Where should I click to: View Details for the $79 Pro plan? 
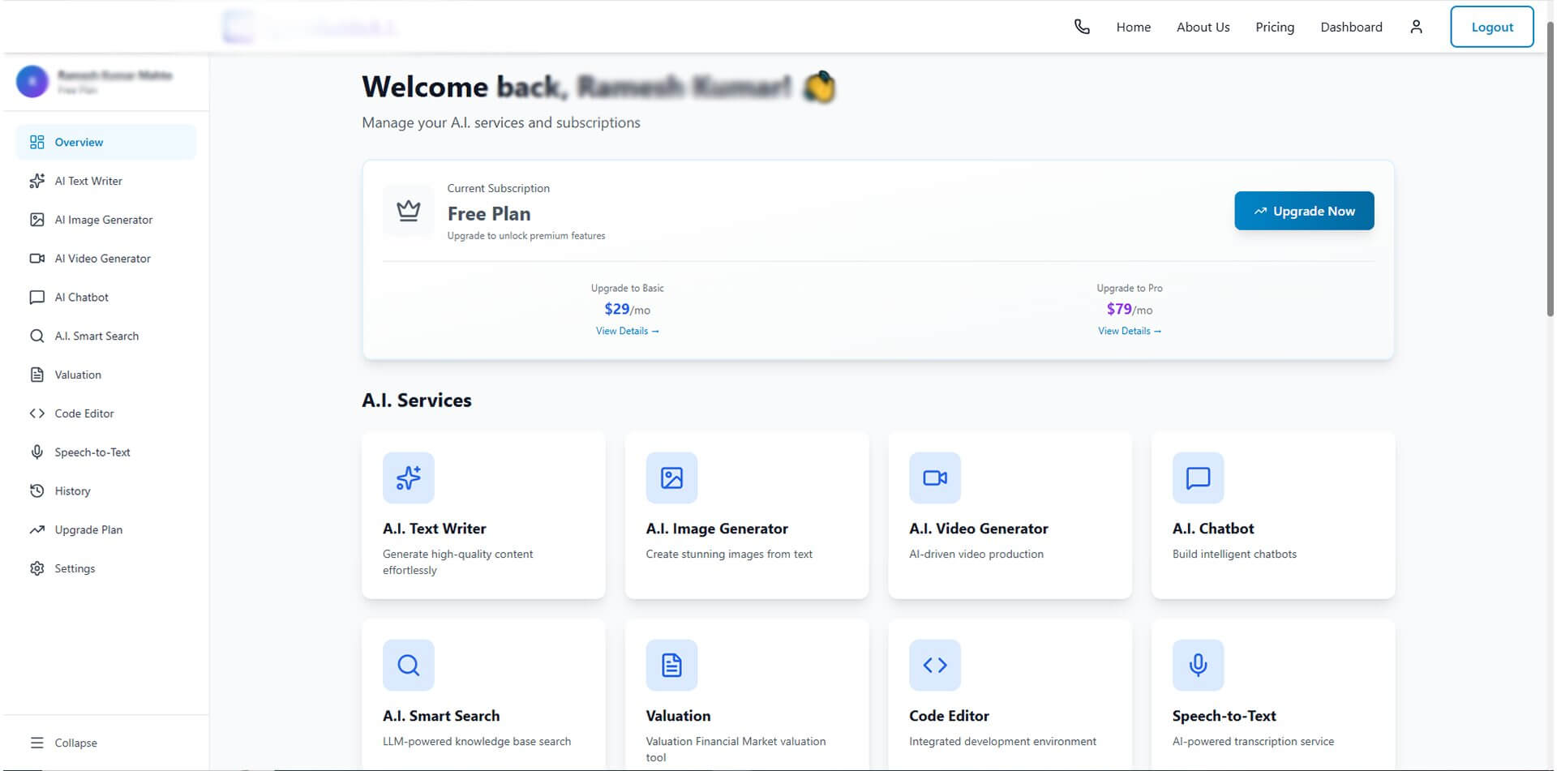point(1129,331)
